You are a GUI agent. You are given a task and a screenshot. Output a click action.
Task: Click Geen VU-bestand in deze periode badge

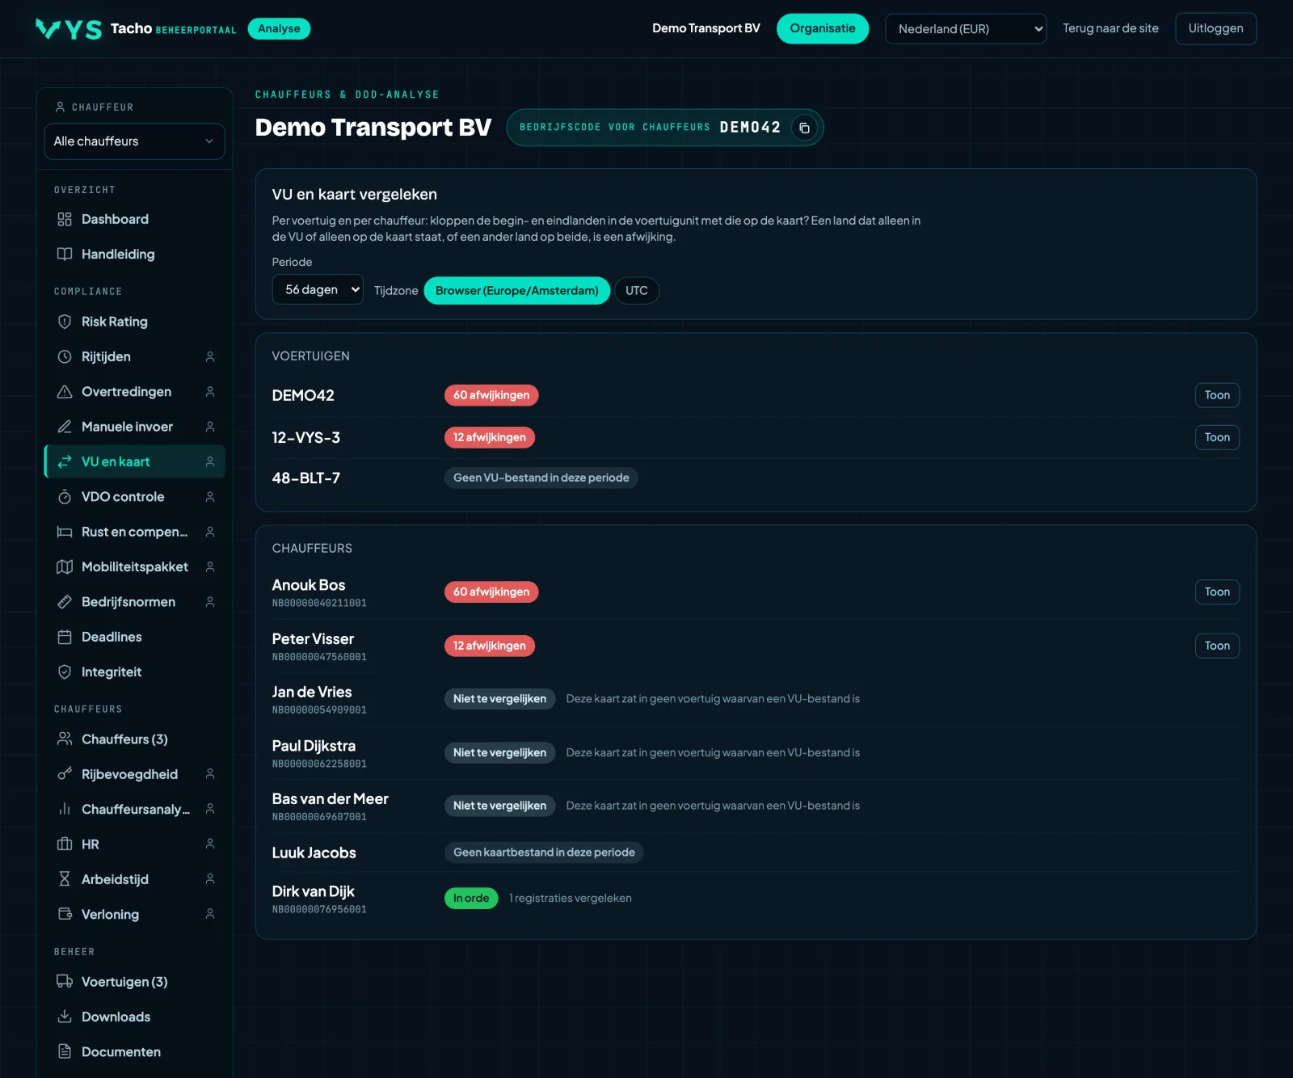pos(541,478)
